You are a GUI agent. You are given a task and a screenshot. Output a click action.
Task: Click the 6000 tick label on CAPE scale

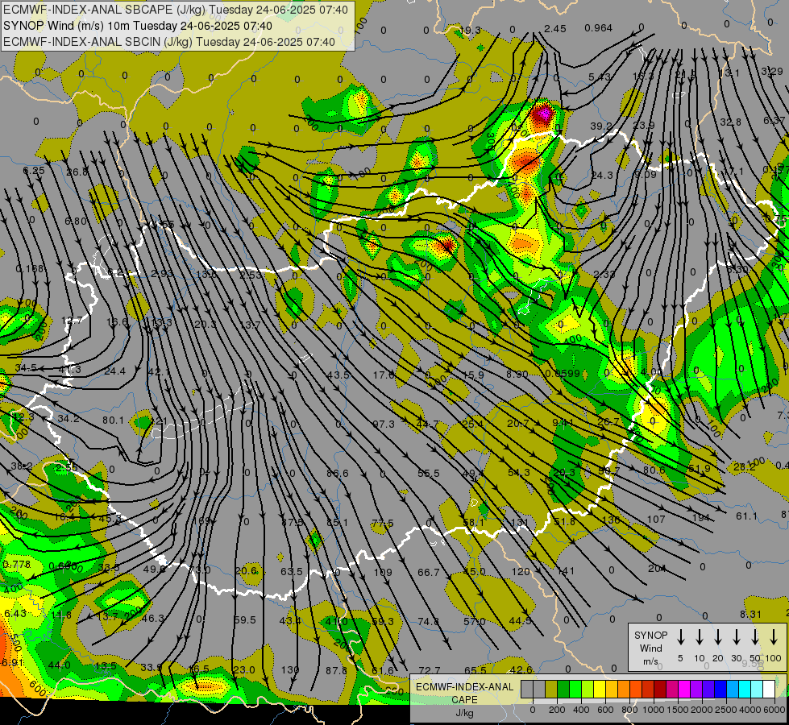[774, 710]
